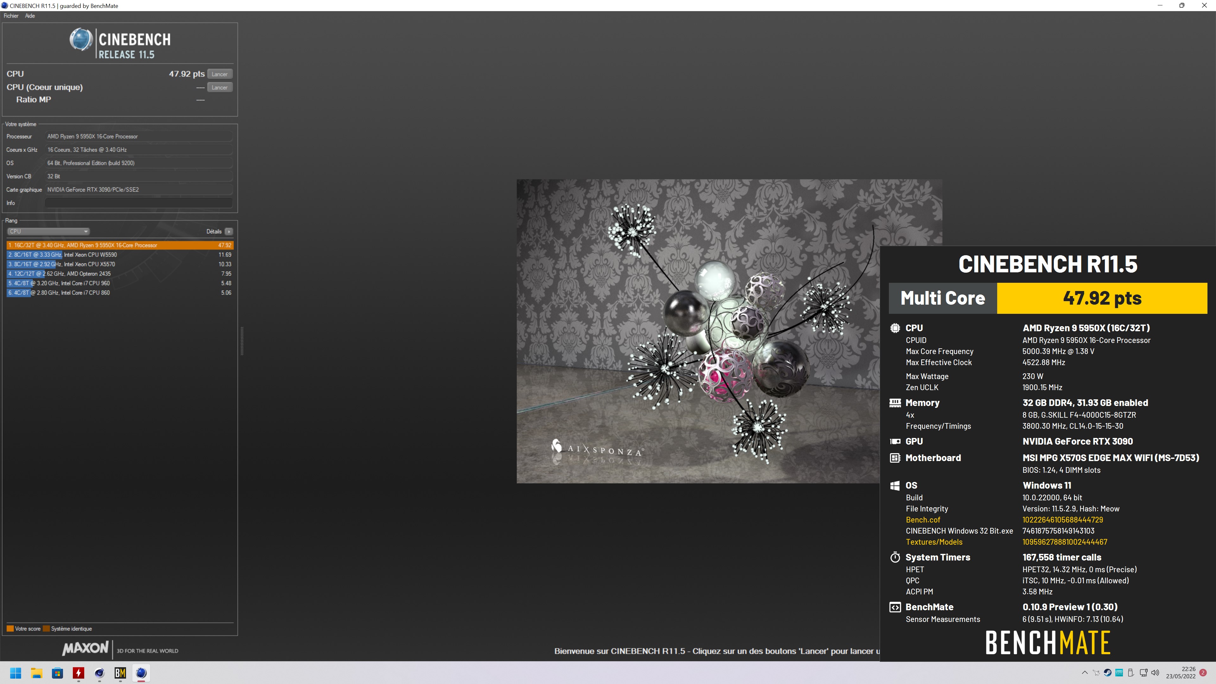
Task: Click the active Cinebench taskbar icon
Action: point(141,673)
